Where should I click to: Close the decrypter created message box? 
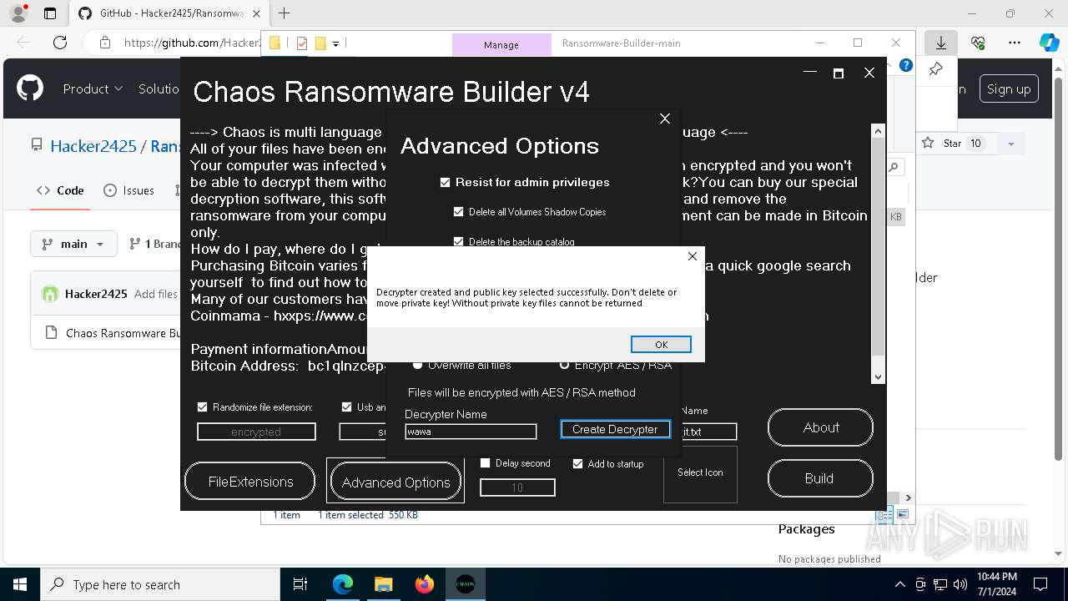(x=692, y=256)
